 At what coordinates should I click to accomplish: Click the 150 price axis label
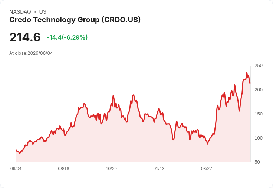click(259, 114)
